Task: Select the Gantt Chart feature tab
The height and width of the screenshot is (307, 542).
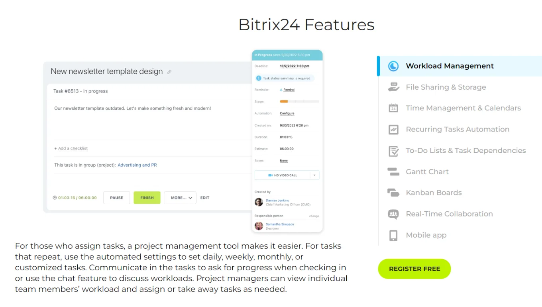Action: coord(427,172)
